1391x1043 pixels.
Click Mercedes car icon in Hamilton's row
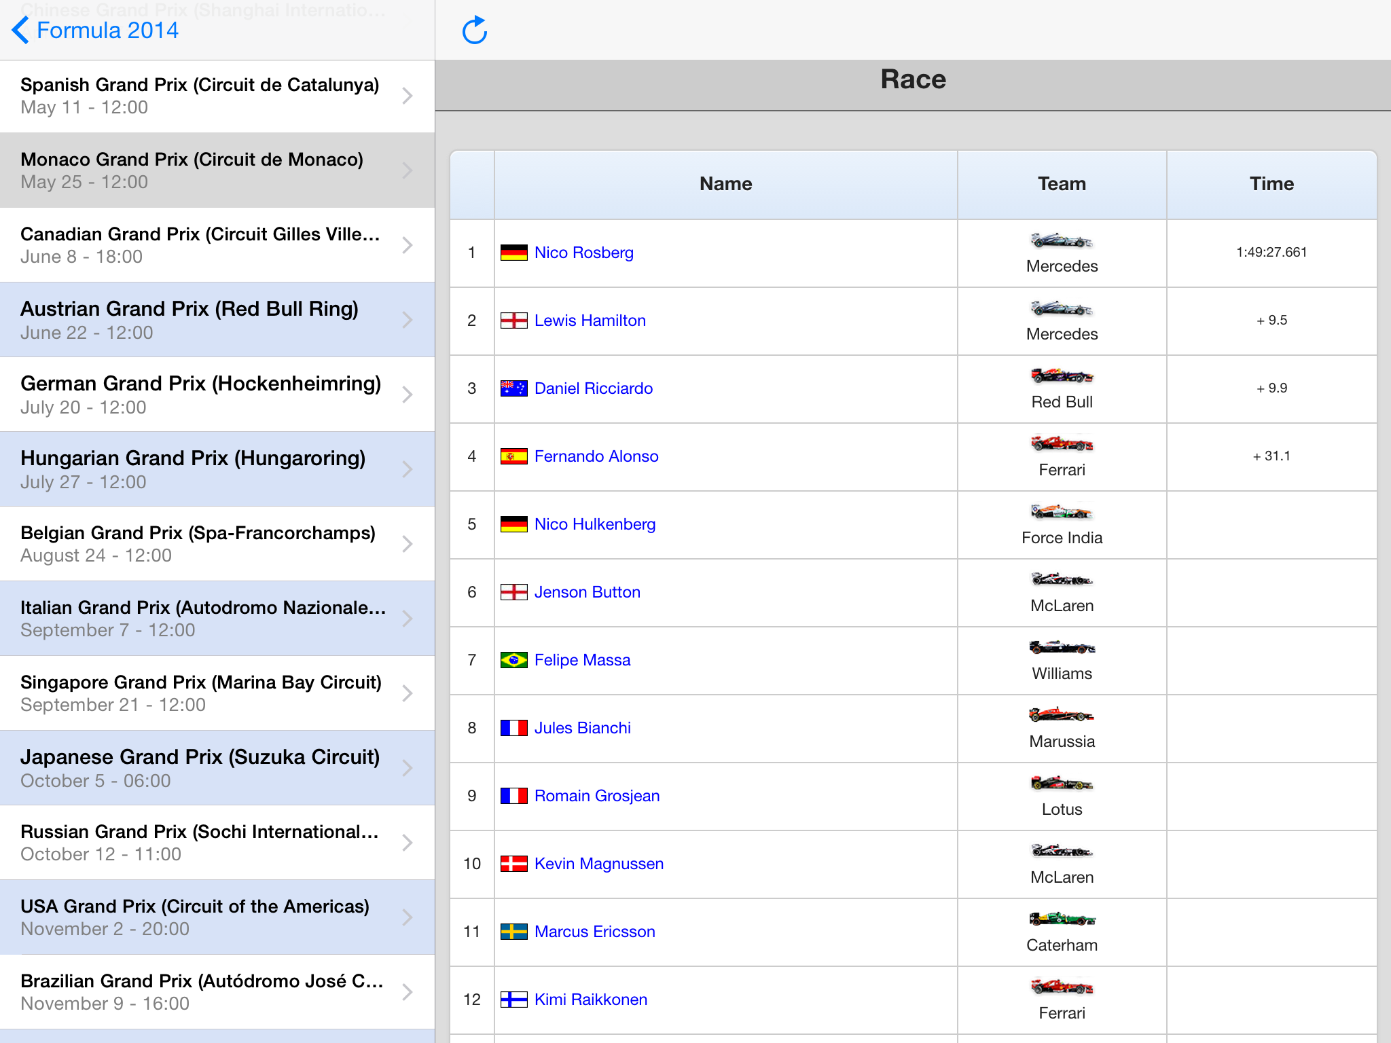pos(1062,308)
